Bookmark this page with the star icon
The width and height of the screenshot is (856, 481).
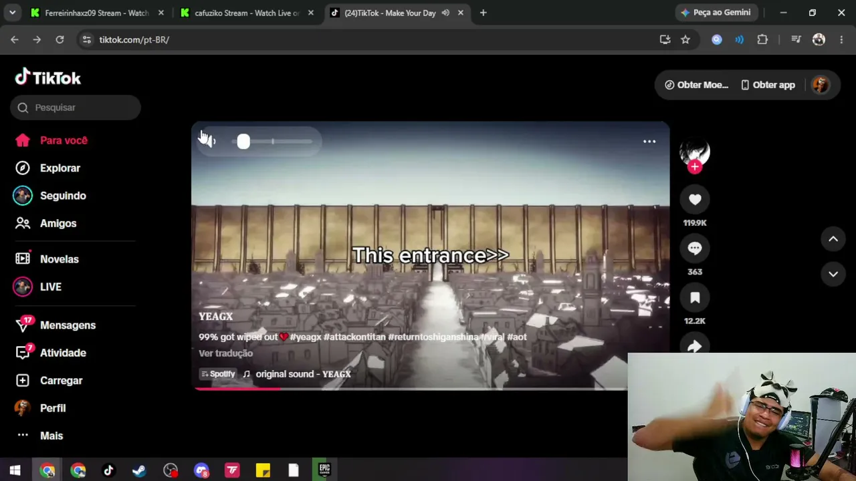(x=685, y=40)
